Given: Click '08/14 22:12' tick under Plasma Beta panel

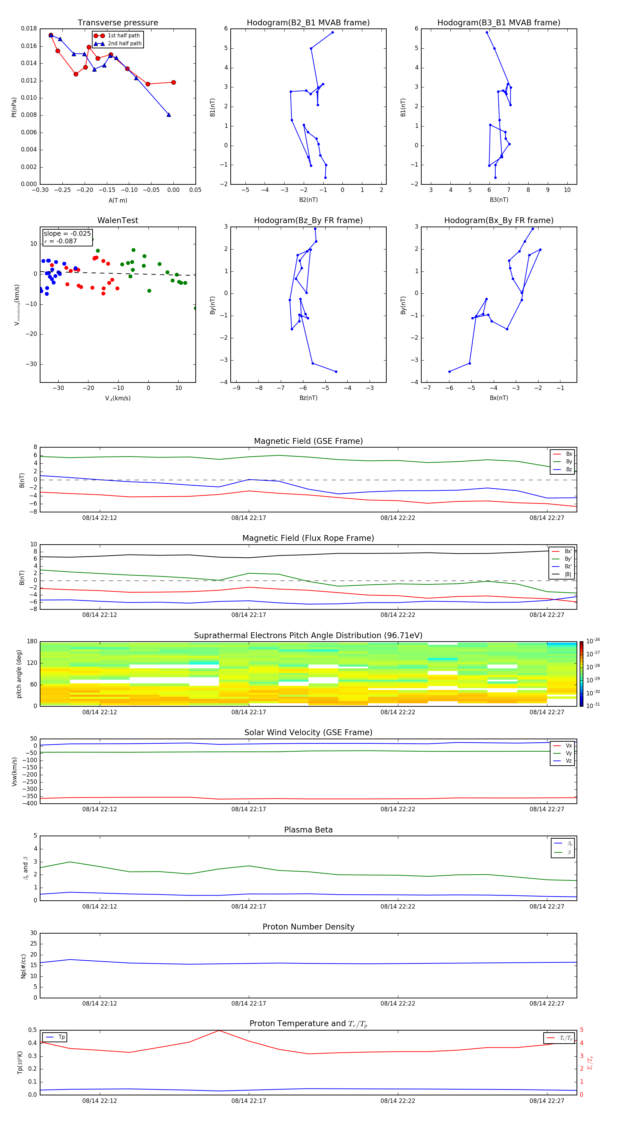Looking at the screenshot, I should (100, 906).
